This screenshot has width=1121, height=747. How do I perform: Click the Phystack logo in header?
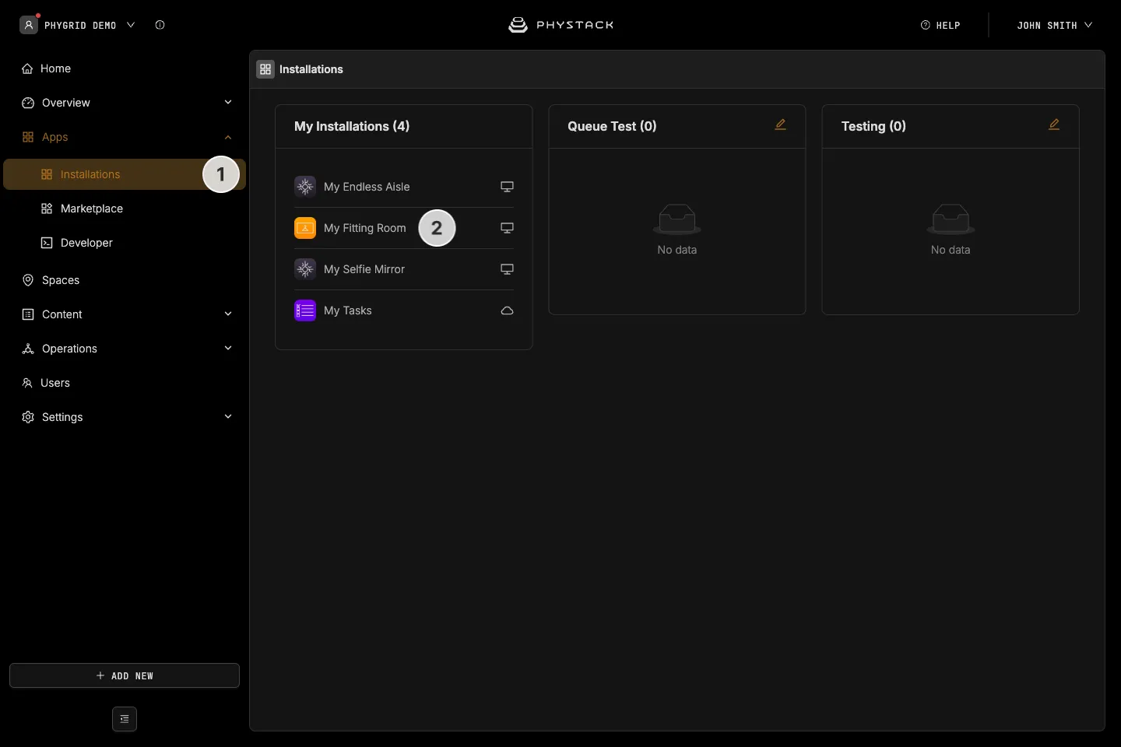click(x=561, y=25)
